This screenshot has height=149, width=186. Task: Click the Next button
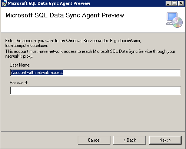[x=165, y=140]
